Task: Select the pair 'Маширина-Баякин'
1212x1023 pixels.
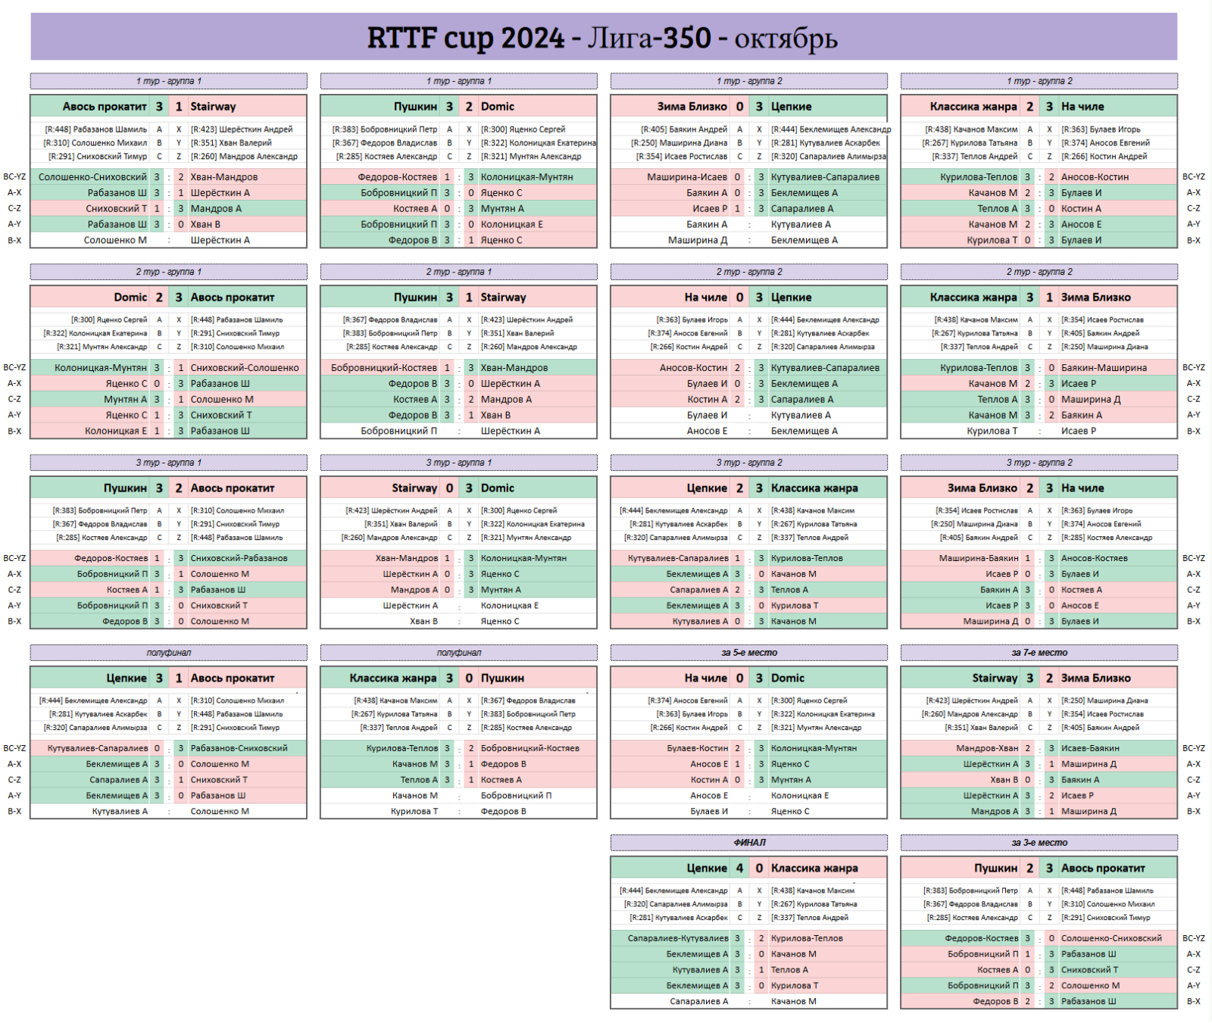Action: point(979,558)
